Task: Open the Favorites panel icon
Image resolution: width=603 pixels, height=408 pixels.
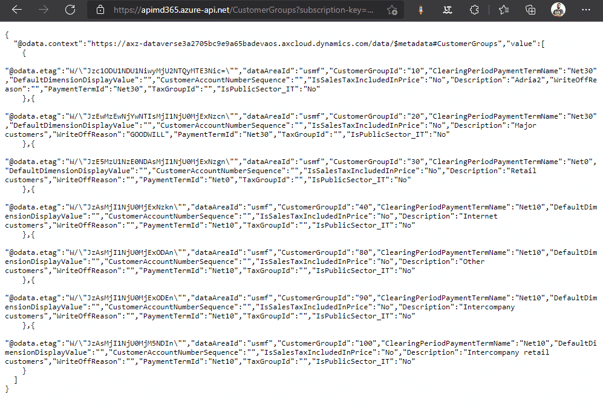Action: pos(504,10)
